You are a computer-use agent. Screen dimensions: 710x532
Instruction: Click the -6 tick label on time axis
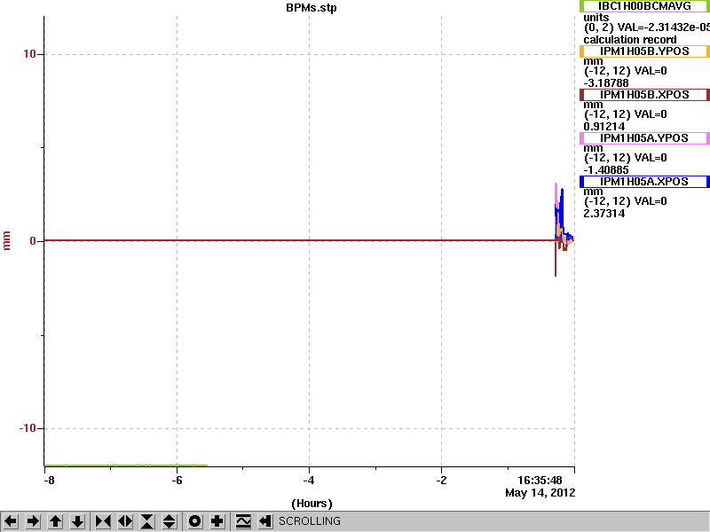point(177,480)
